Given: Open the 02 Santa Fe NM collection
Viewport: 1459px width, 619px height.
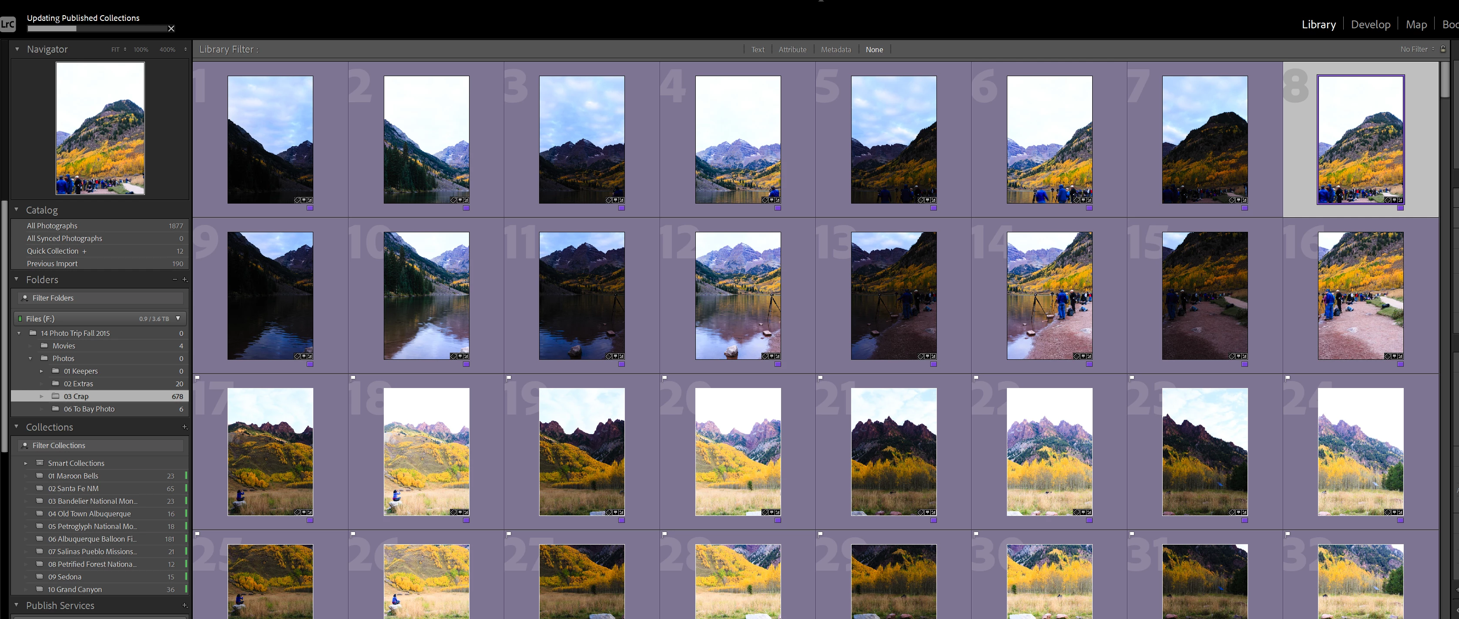Looking at the screenshot, I should pos(73,489).
